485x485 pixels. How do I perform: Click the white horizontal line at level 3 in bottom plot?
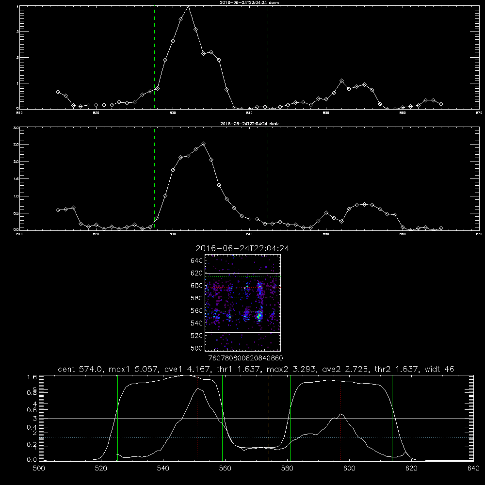tap(256, 418)
